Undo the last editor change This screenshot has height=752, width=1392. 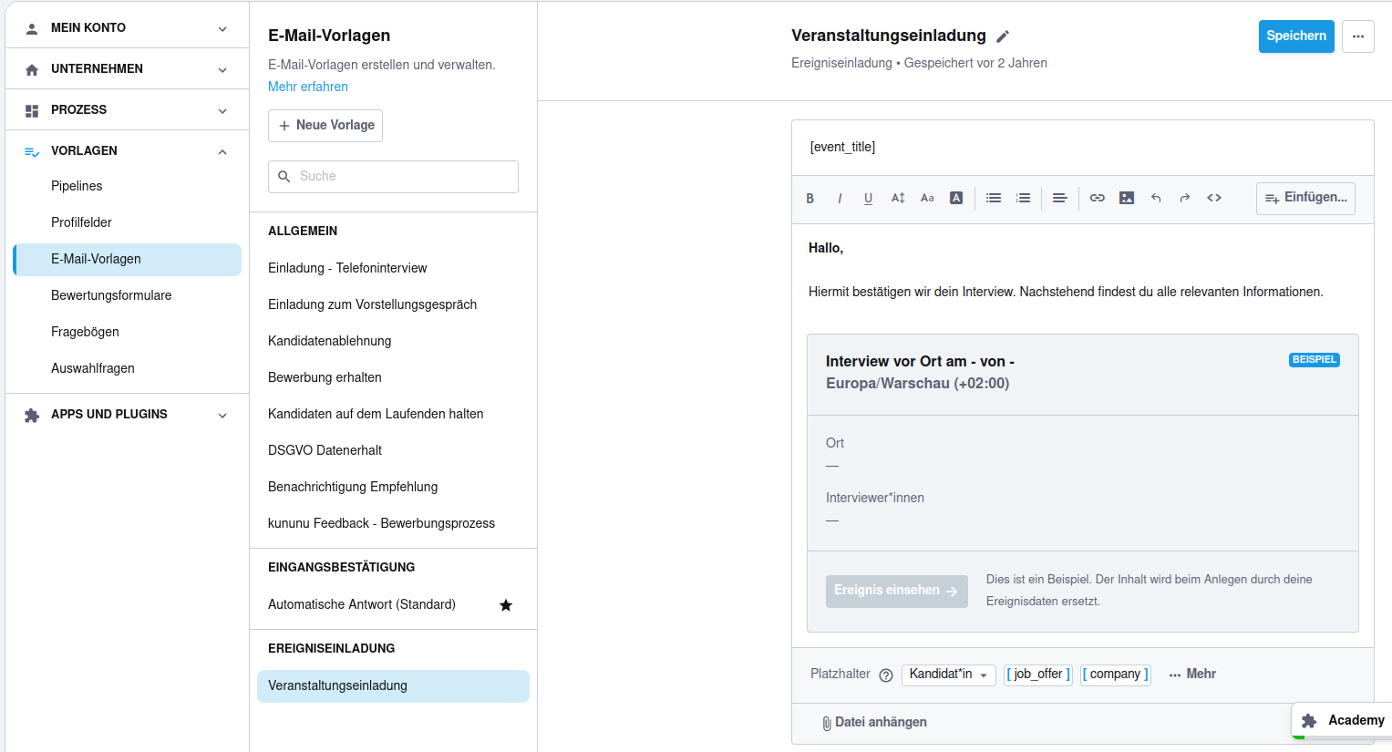[x=1155, y=198]
